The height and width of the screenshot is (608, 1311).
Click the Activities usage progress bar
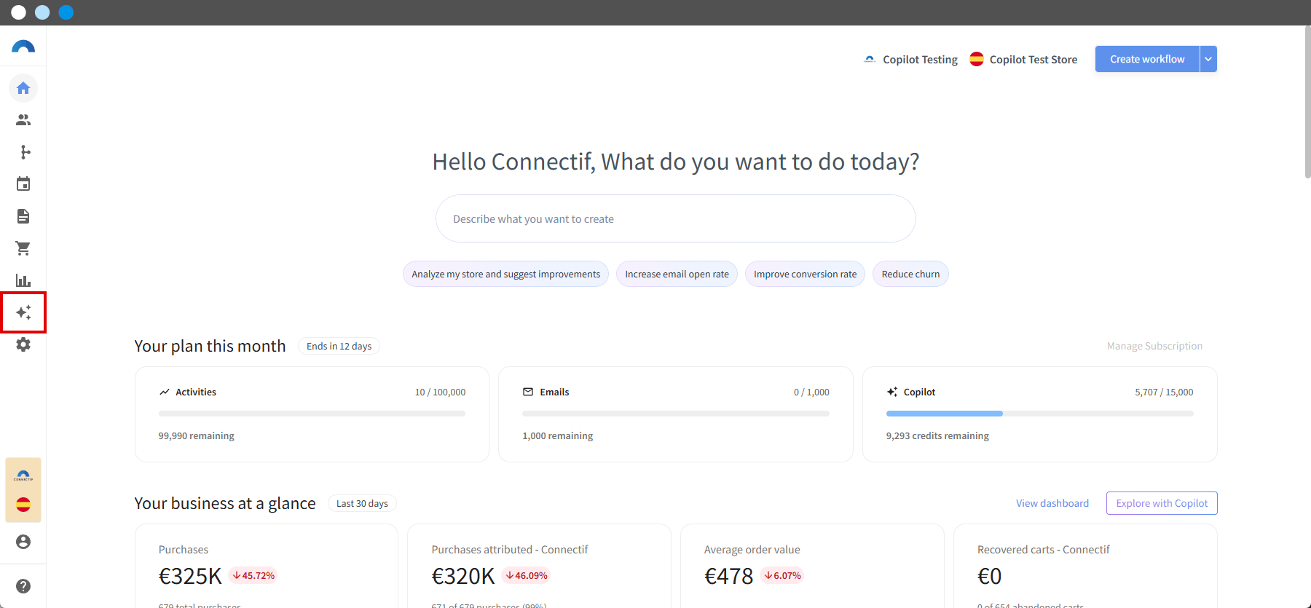pyautogui.click(x=312, y=414)
